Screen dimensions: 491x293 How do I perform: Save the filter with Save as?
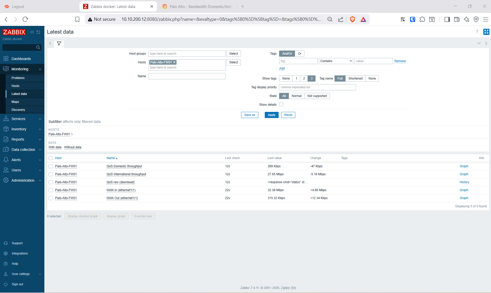[x=250, y=115]
